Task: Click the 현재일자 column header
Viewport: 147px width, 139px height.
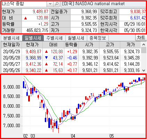Action: [11, 45]
